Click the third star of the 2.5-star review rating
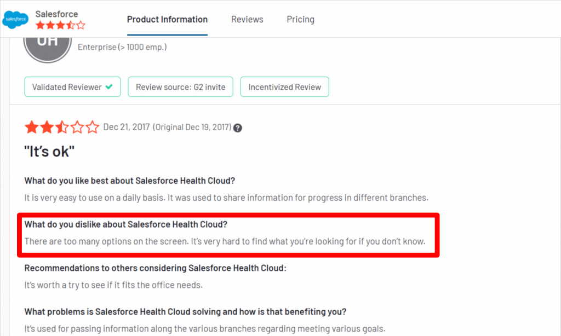 pos(62,127)
